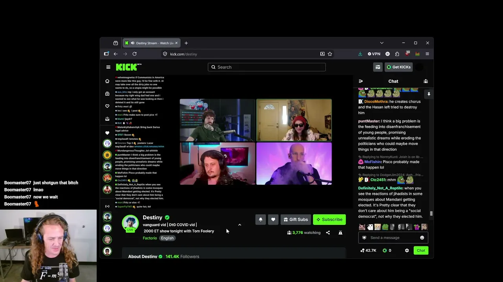Click the Send a message input
This screenshot has height=282, width=503.
pyautogui.click(x=393, y=238)
